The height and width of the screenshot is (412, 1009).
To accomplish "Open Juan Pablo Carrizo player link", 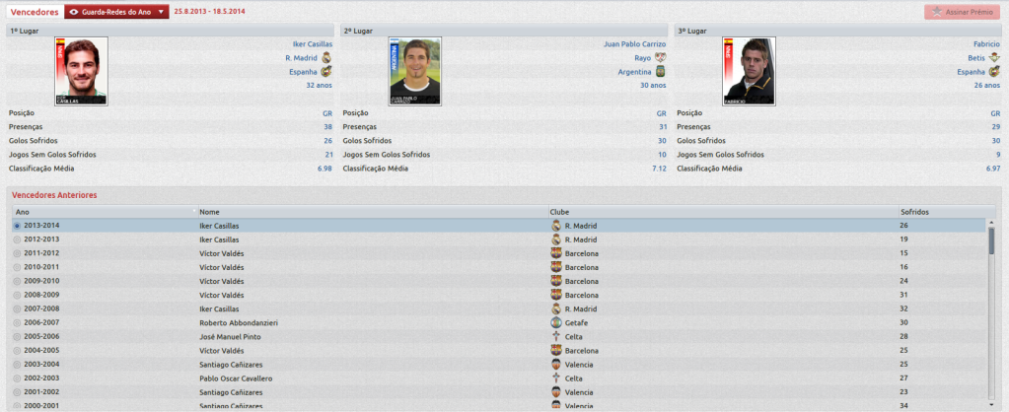I will pos(634,44).
